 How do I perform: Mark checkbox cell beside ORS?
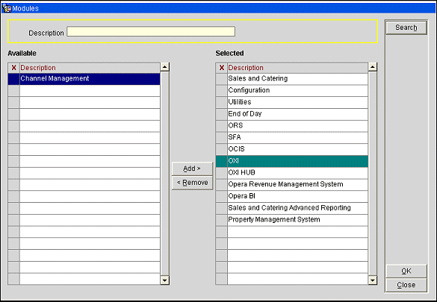(222, 126)
